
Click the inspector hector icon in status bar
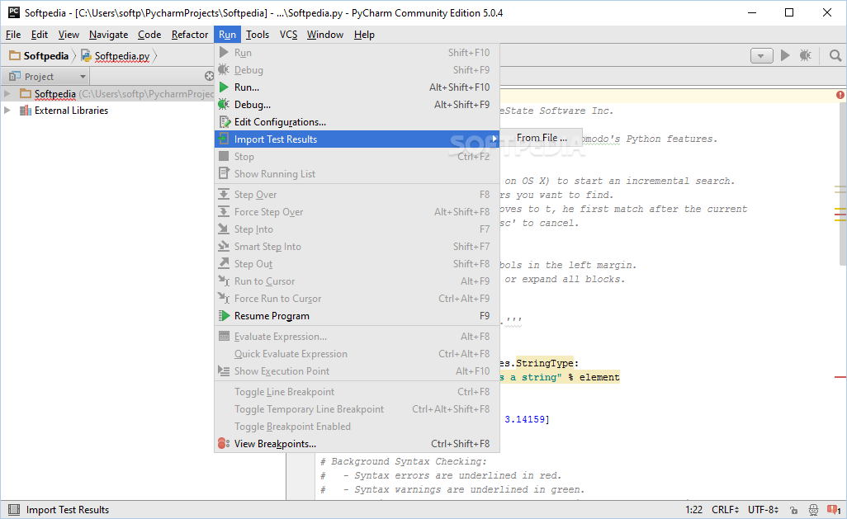click(x=813, y=510)
